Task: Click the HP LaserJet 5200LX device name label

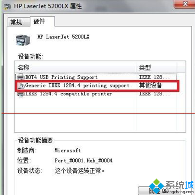Action: pos(63,37)
